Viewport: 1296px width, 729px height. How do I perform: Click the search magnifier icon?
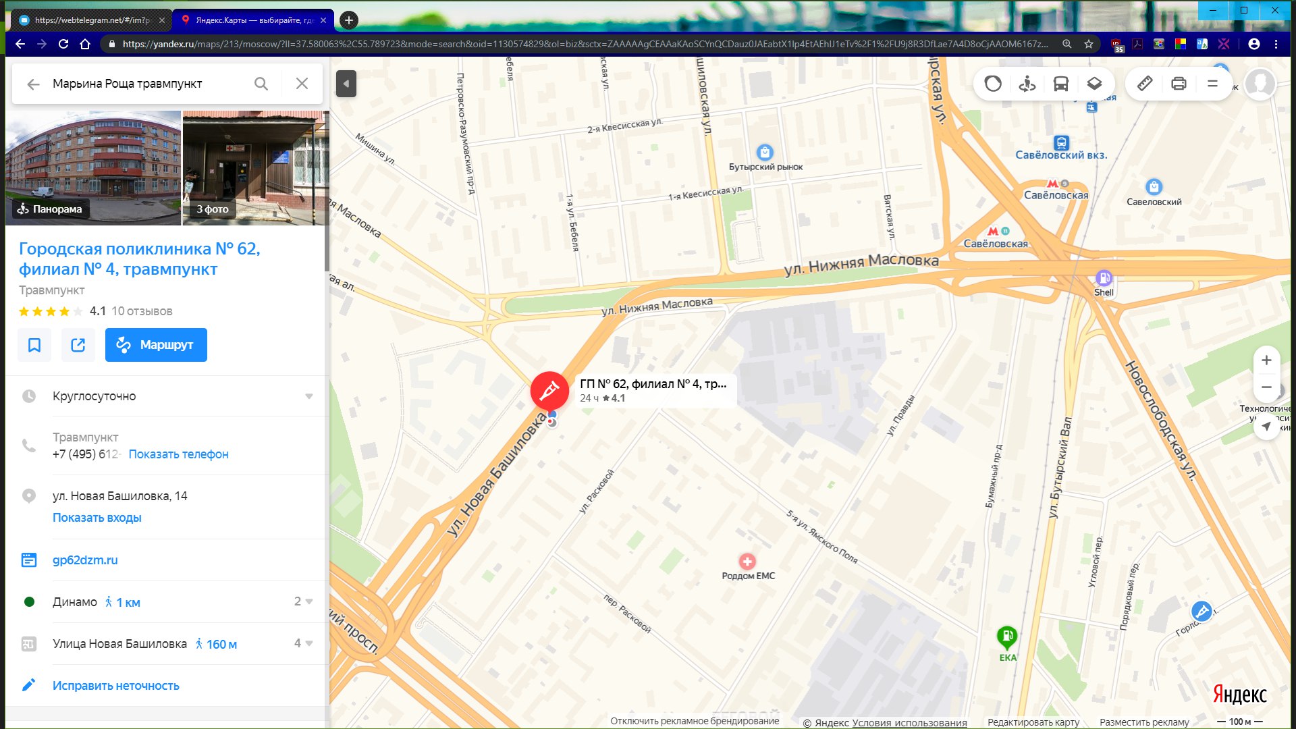(261, 84)
